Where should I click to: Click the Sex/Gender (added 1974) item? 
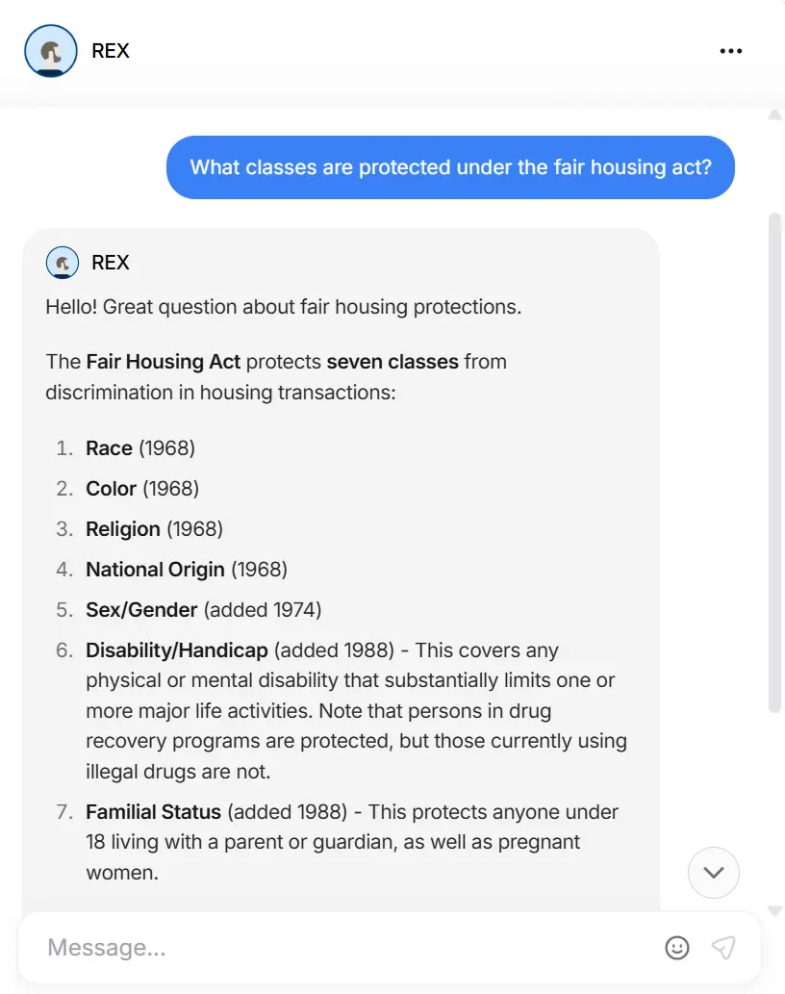click(203, 610)
